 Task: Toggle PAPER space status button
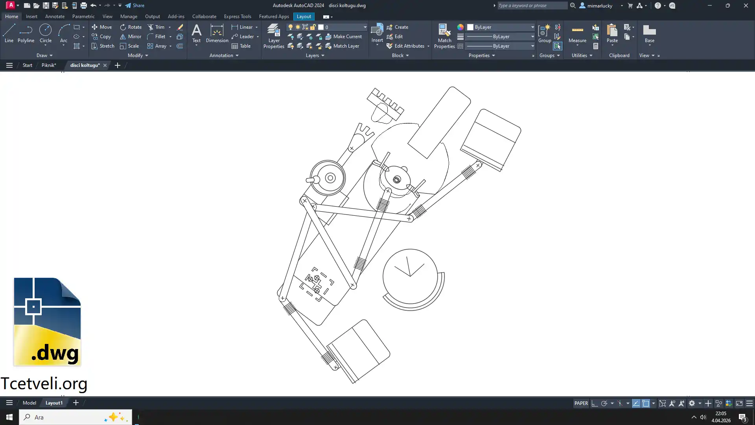(581, 403)
